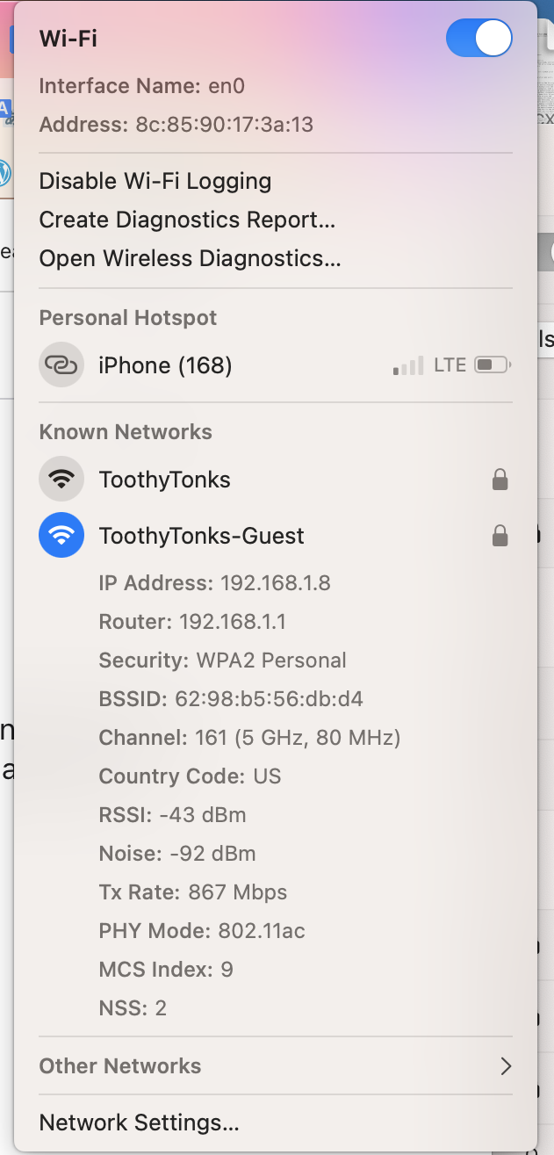Click the iPhone hotspot battery indicator
The height and width of the screenshot is (1155, 554).
[493, 365]
